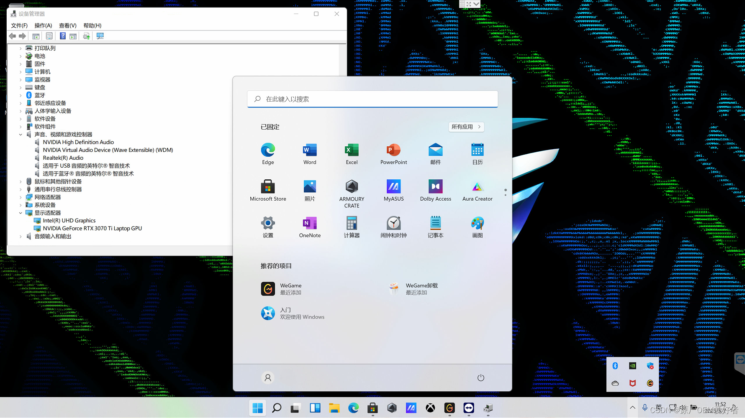Launch Word from the pinned apps
Image resolution: width=745 pixels, height=418 pixels.
click(x=310, y=154)
